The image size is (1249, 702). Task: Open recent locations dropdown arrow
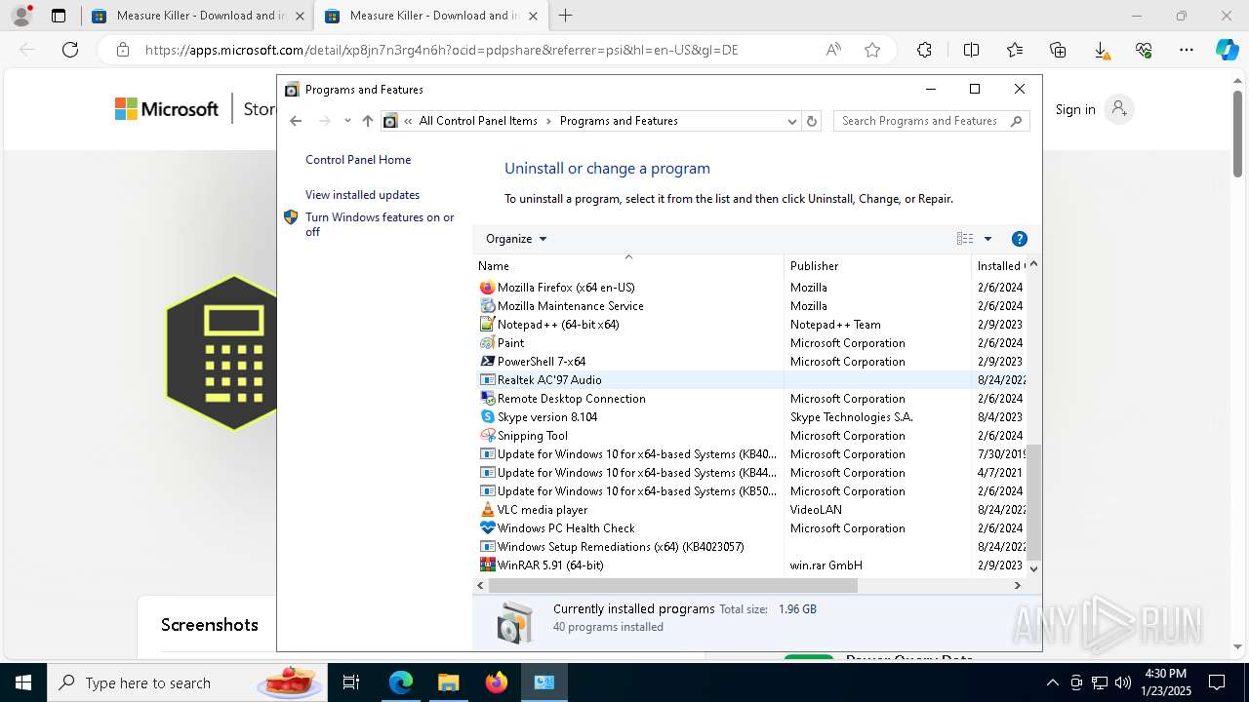[x=347, y=121]
